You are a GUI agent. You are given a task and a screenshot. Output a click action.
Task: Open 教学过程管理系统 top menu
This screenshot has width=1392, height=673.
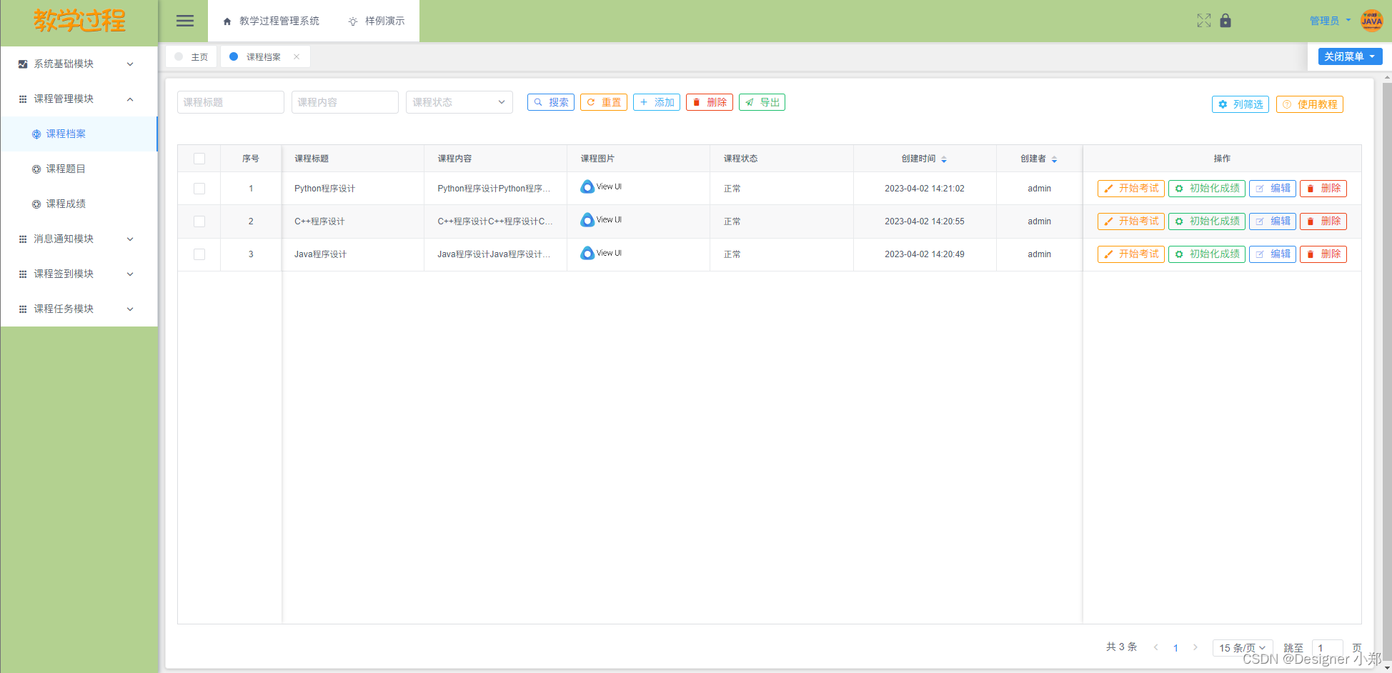click(x=271, y=21)
